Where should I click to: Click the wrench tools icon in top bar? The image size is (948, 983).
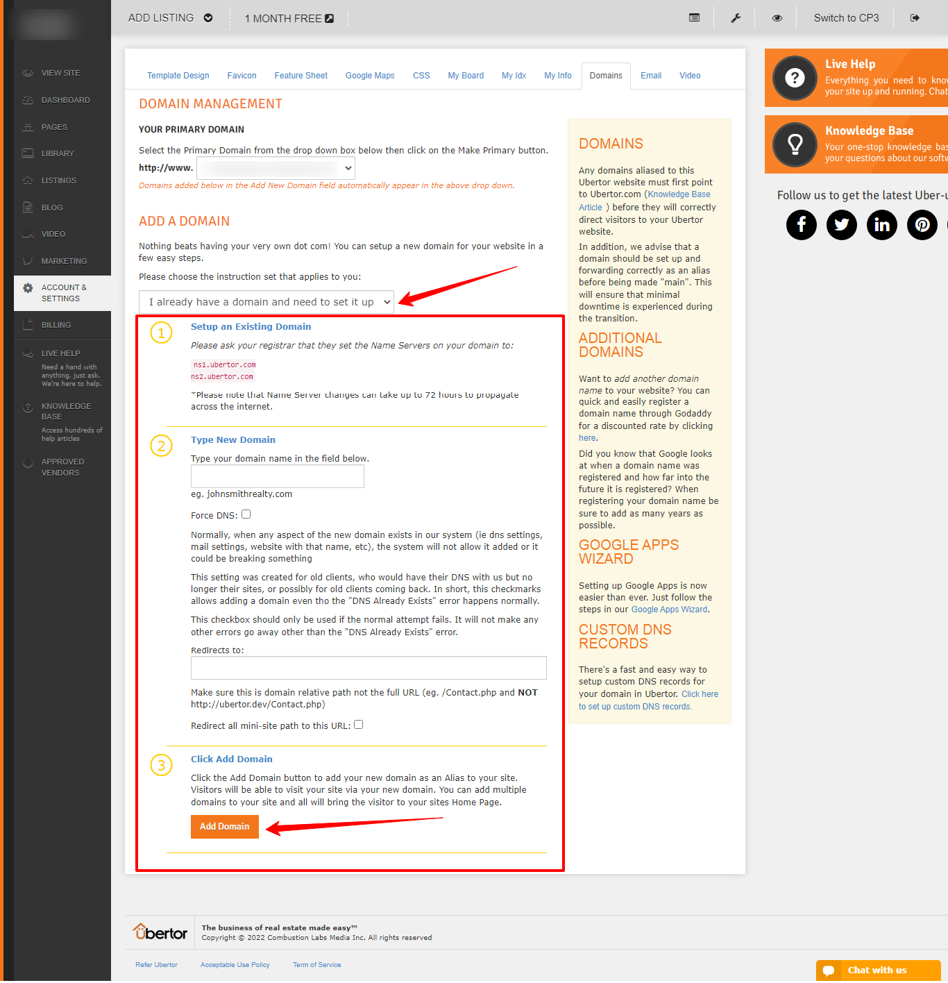click(736, 18)
